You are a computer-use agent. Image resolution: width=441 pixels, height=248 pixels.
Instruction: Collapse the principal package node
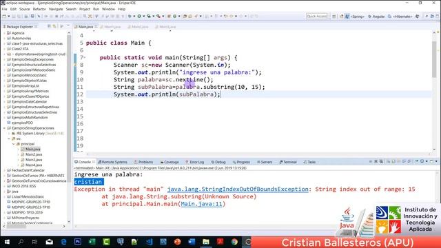[14, 144]
